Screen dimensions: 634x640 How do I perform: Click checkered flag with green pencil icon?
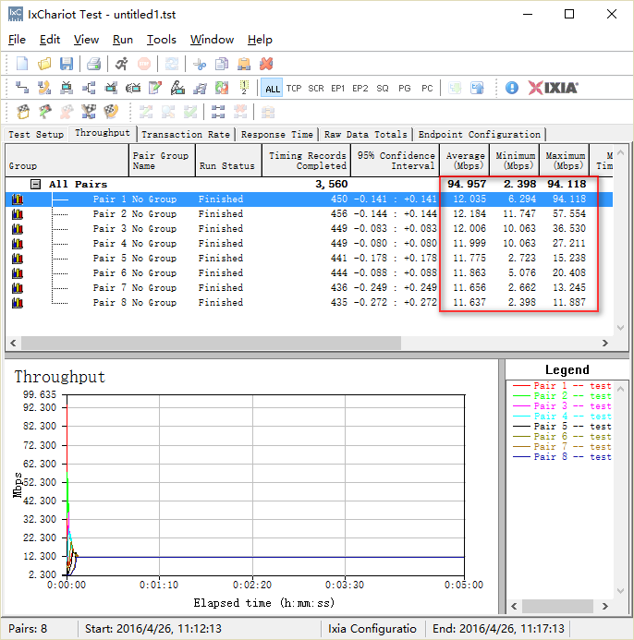(x=45, y=112)
